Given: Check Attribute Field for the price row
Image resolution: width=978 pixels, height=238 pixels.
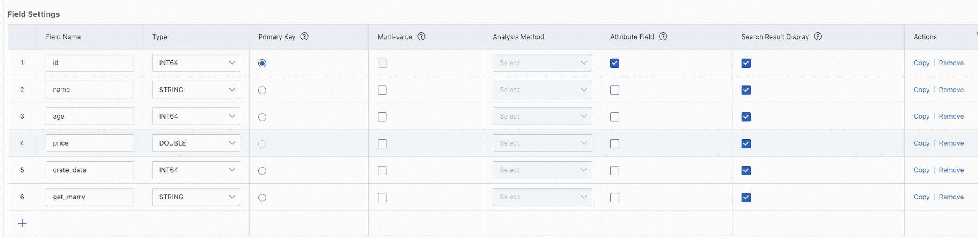Looking at the screenshot, I should pos(615,144).
